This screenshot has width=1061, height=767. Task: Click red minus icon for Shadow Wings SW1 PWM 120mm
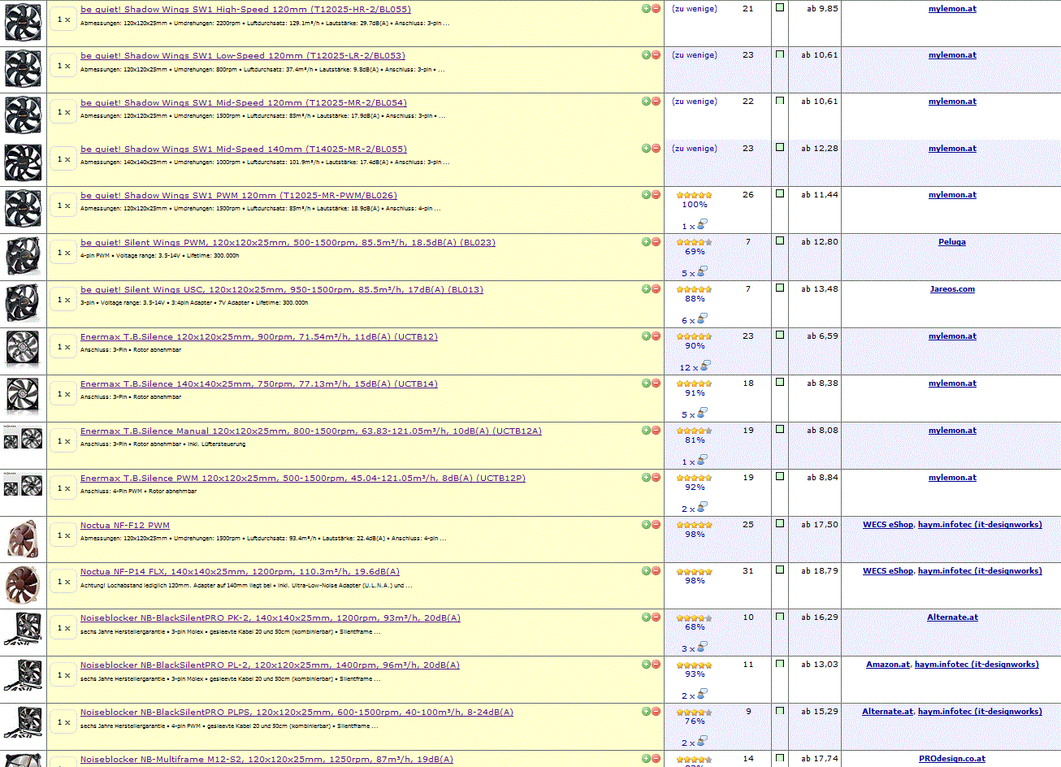[x=656, y=195]
